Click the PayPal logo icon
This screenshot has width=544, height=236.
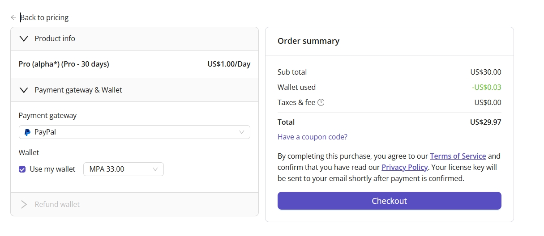[x=27, y=132]
